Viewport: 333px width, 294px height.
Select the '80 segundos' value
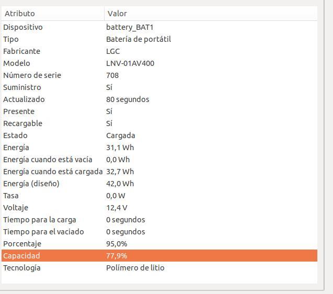point(128,99)
